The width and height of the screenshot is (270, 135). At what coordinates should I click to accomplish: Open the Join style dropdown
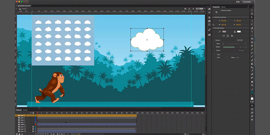(225, 57)
